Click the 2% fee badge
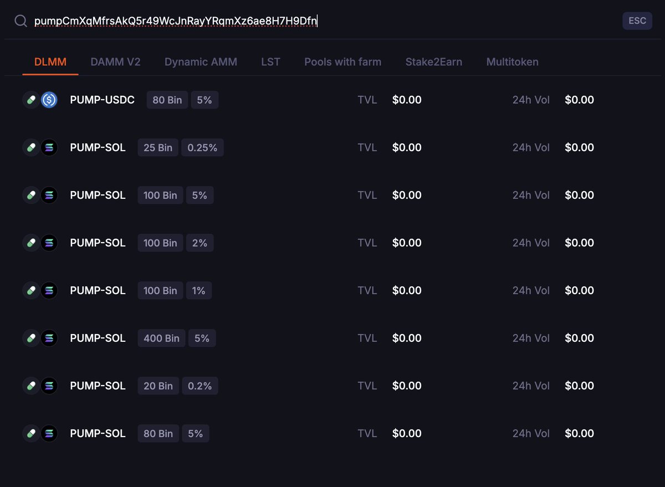The image size is (665, 487). [x=199, y=243]
